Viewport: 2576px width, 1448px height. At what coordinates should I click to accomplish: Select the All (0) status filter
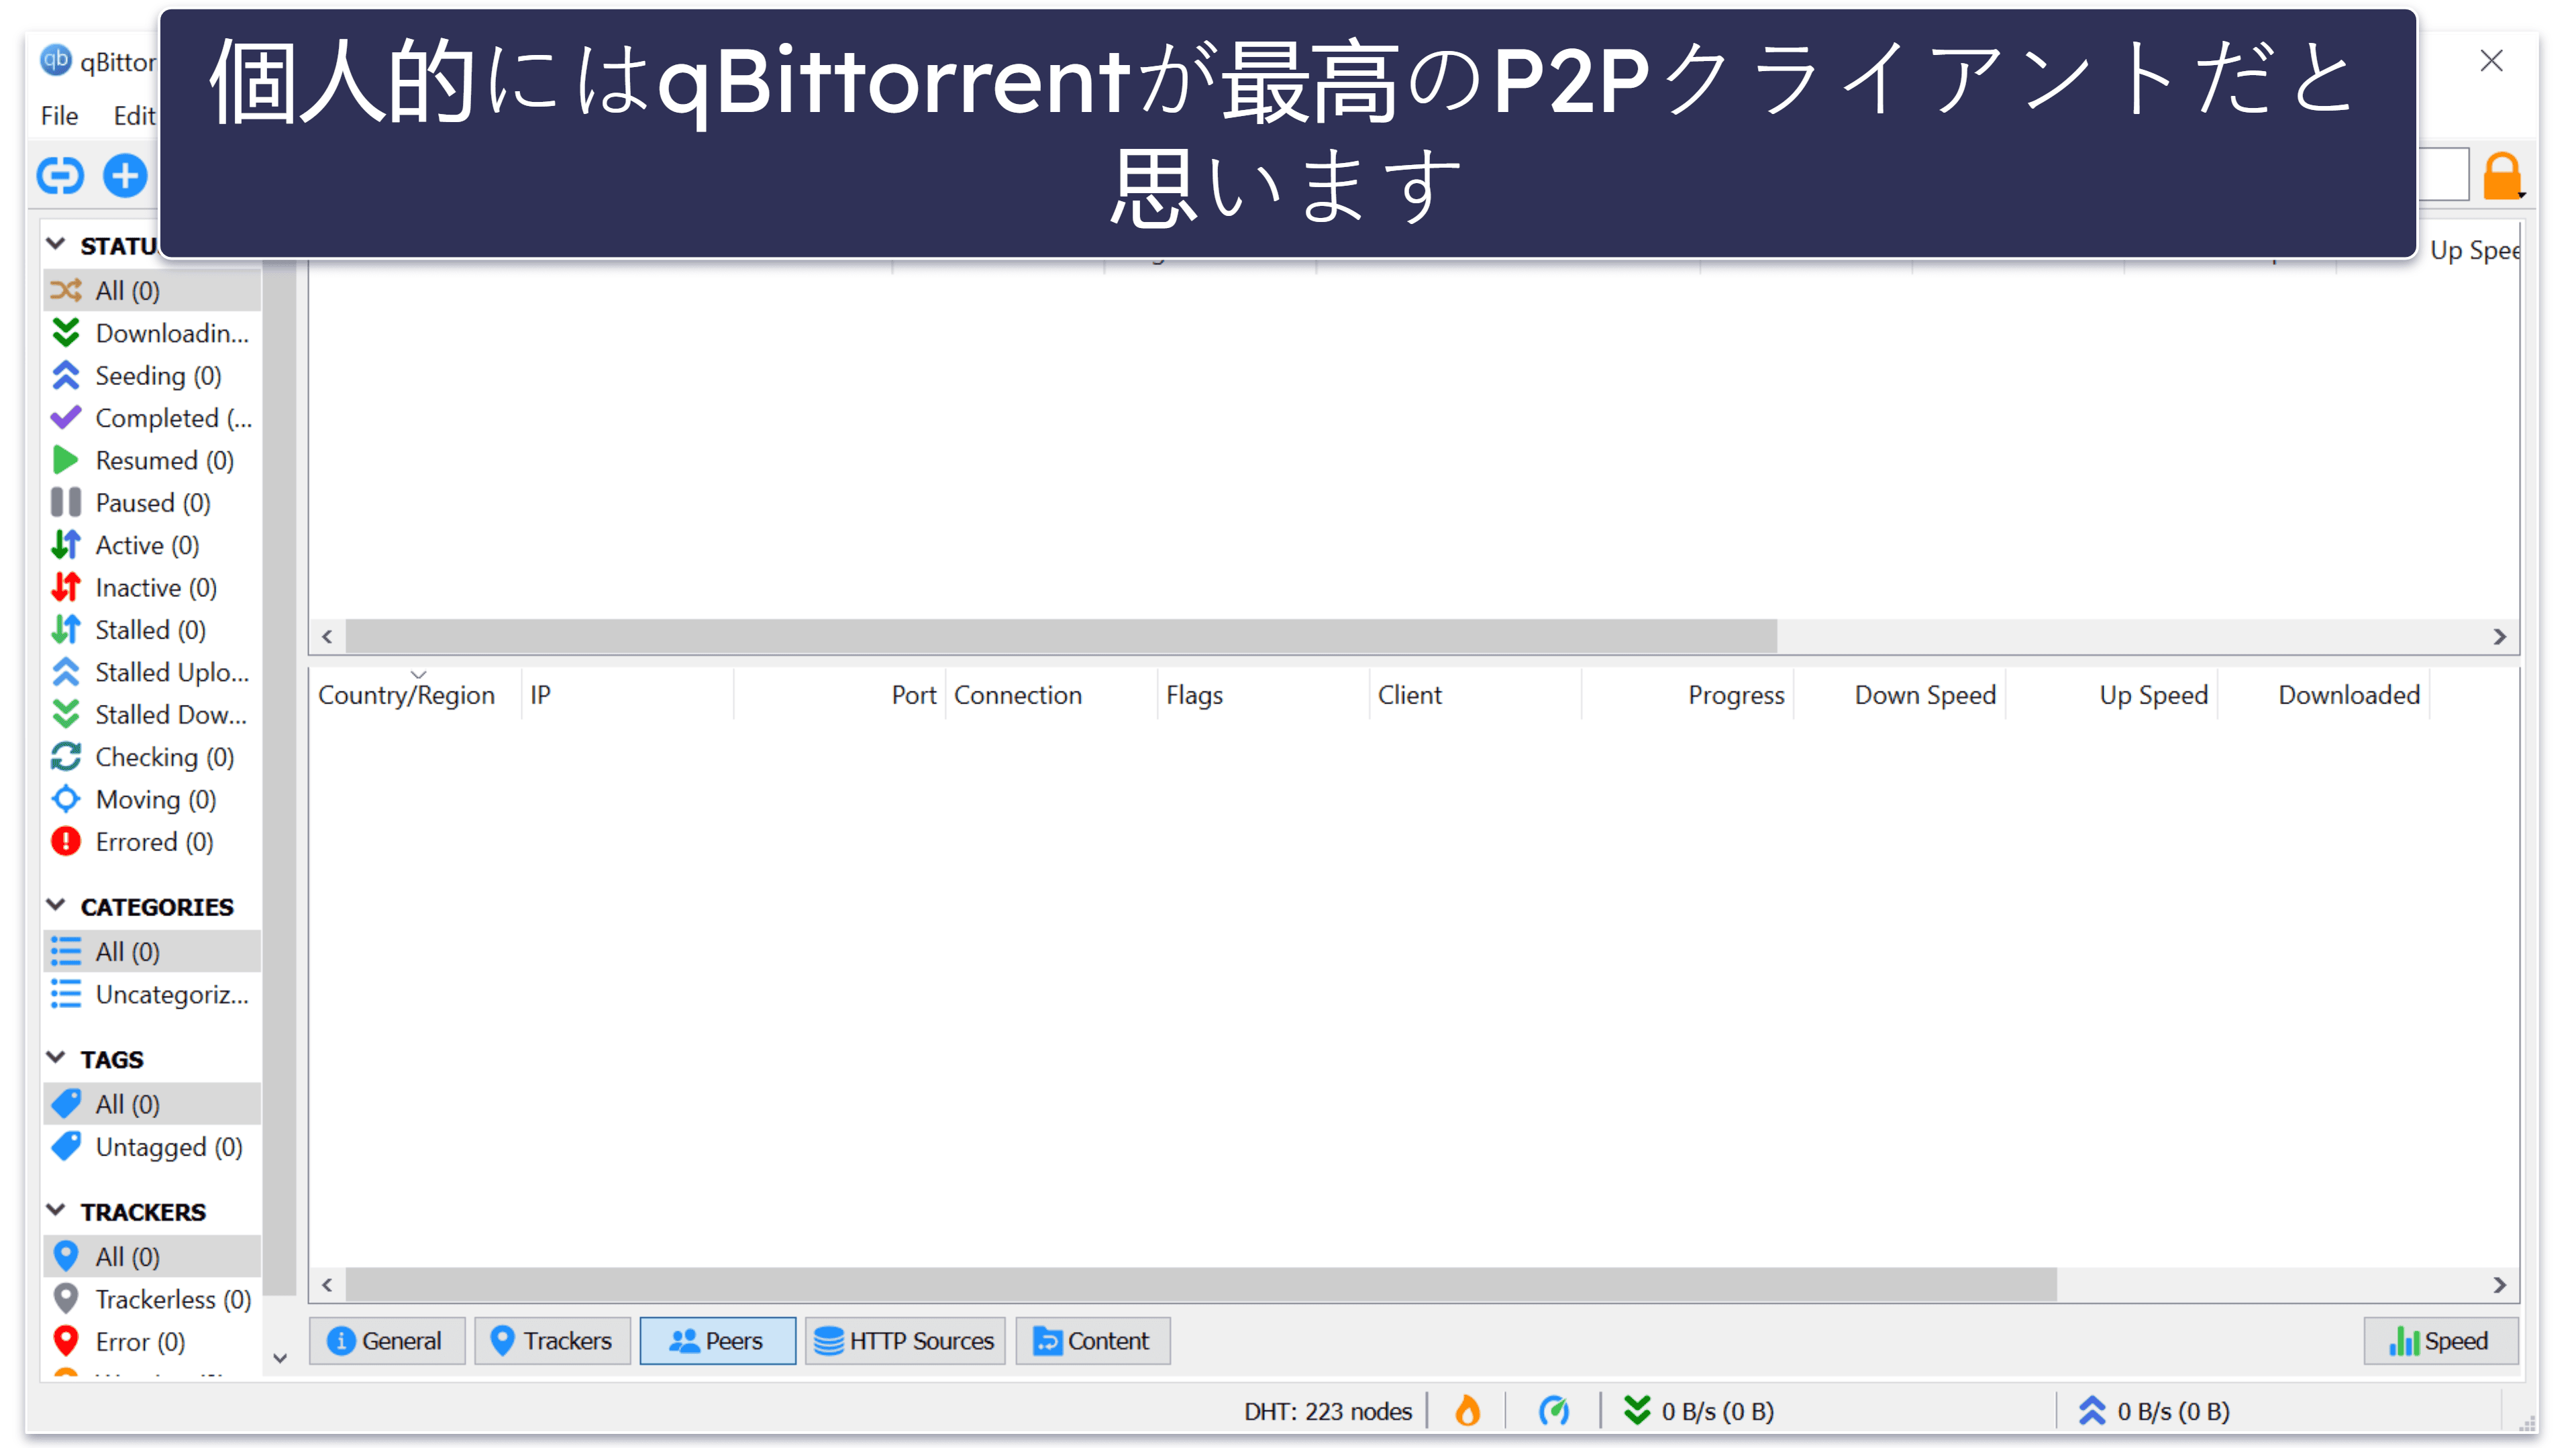click(152, 291)
